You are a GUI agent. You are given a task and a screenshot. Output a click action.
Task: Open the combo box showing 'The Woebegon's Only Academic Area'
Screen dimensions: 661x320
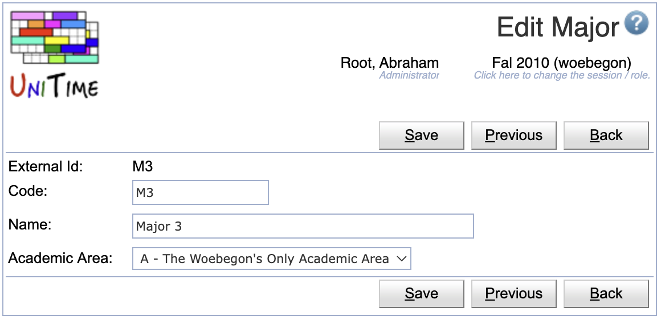(x=271, y=259)
